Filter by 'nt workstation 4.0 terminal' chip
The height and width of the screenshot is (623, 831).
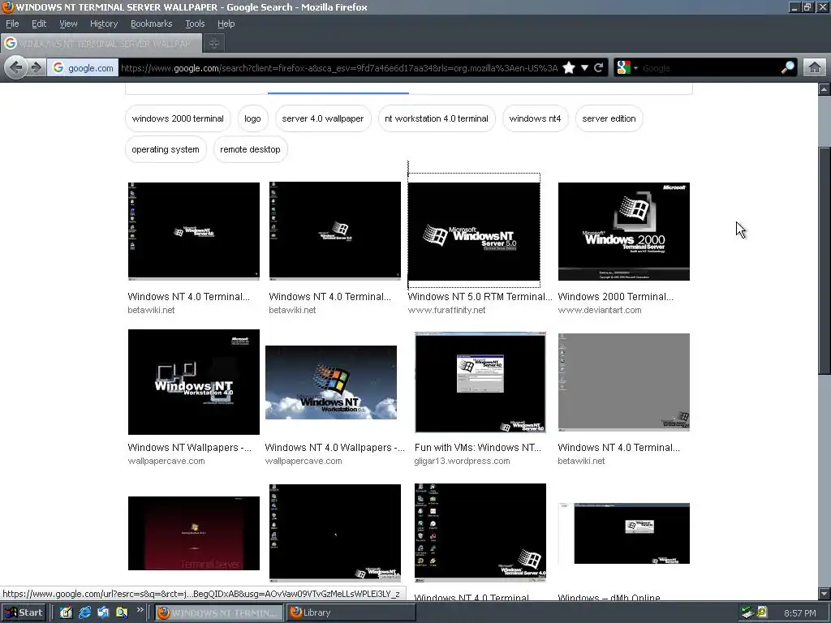coord(436,118)
